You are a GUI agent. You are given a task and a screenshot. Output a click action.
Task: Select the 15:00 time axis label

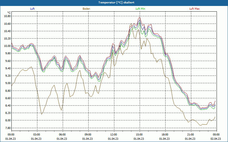click(x=139, y=135)
